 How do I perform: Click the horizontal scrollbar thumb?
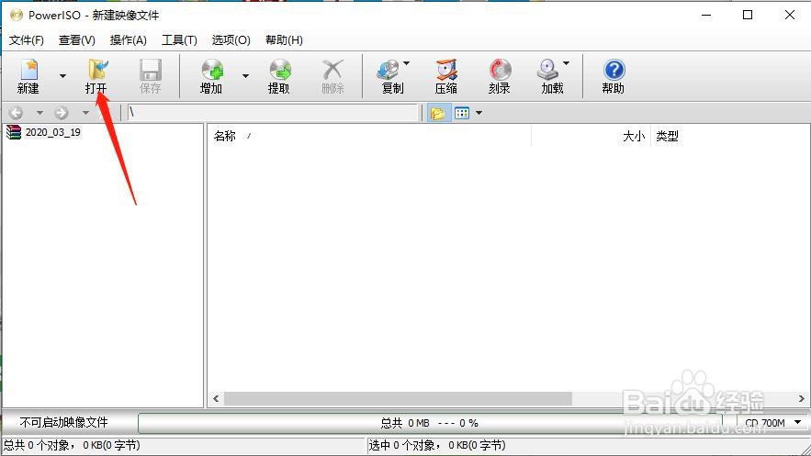tap(398, 398)
